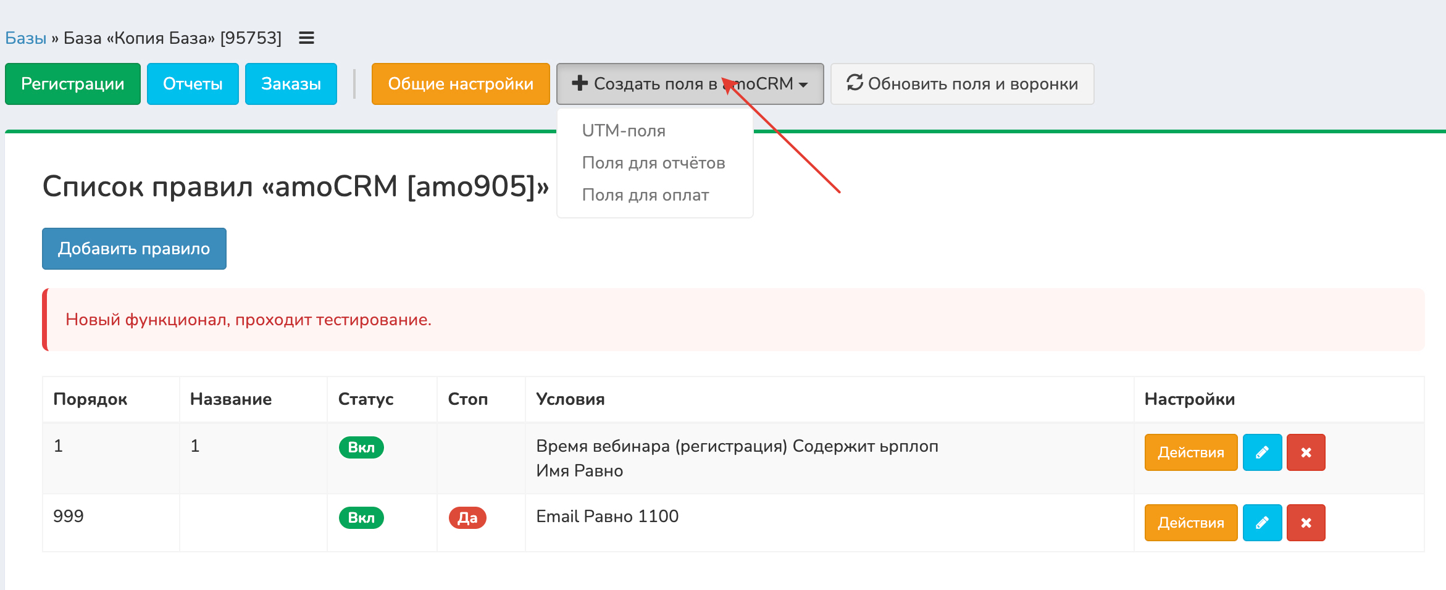Toggle the Вкл status badge of rule 1
The width and height of the screenshot is (1446, 590).
361,447
